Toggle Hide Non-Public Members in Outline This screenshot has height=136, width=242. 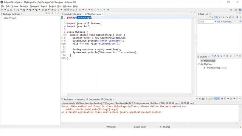tap(224, 56)
